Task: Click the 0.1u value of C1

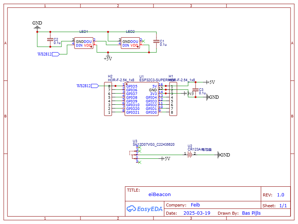Action: (x=163, y=45)
